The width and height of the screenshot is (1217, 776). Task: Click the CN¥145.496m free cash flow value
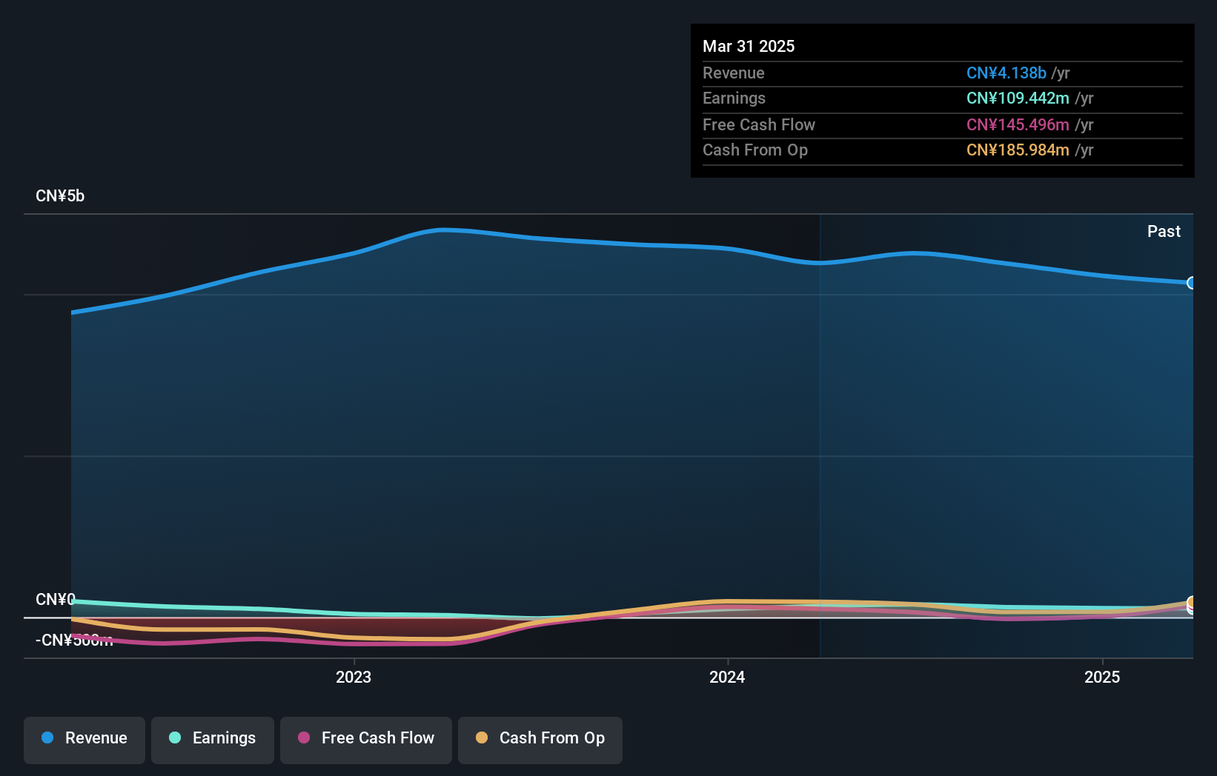click(1018, 124)
